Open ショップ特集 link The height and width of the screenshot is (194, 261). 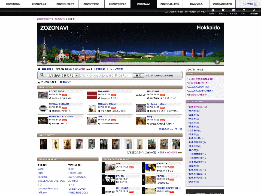click(x=117, y=69)
